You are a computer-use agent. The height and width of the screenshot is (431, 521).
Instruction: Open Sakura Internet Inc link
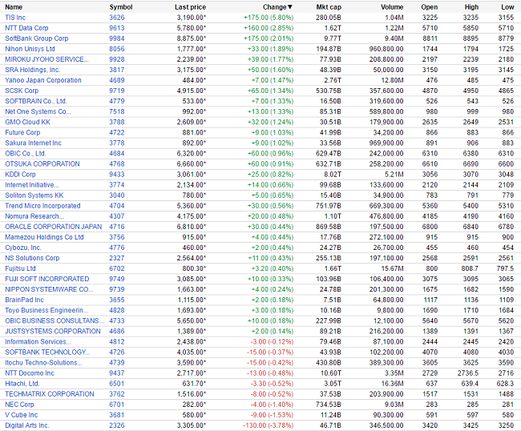click(x=33, y=143)
